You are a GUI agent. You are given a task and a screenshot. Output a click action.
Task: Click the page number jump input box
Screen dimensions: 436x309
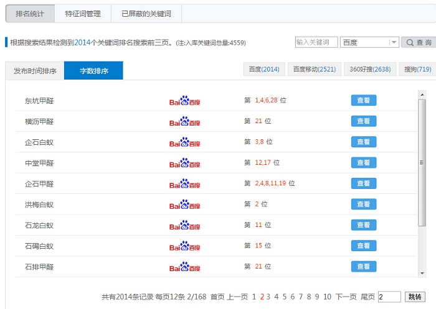(x=389, y=297)
